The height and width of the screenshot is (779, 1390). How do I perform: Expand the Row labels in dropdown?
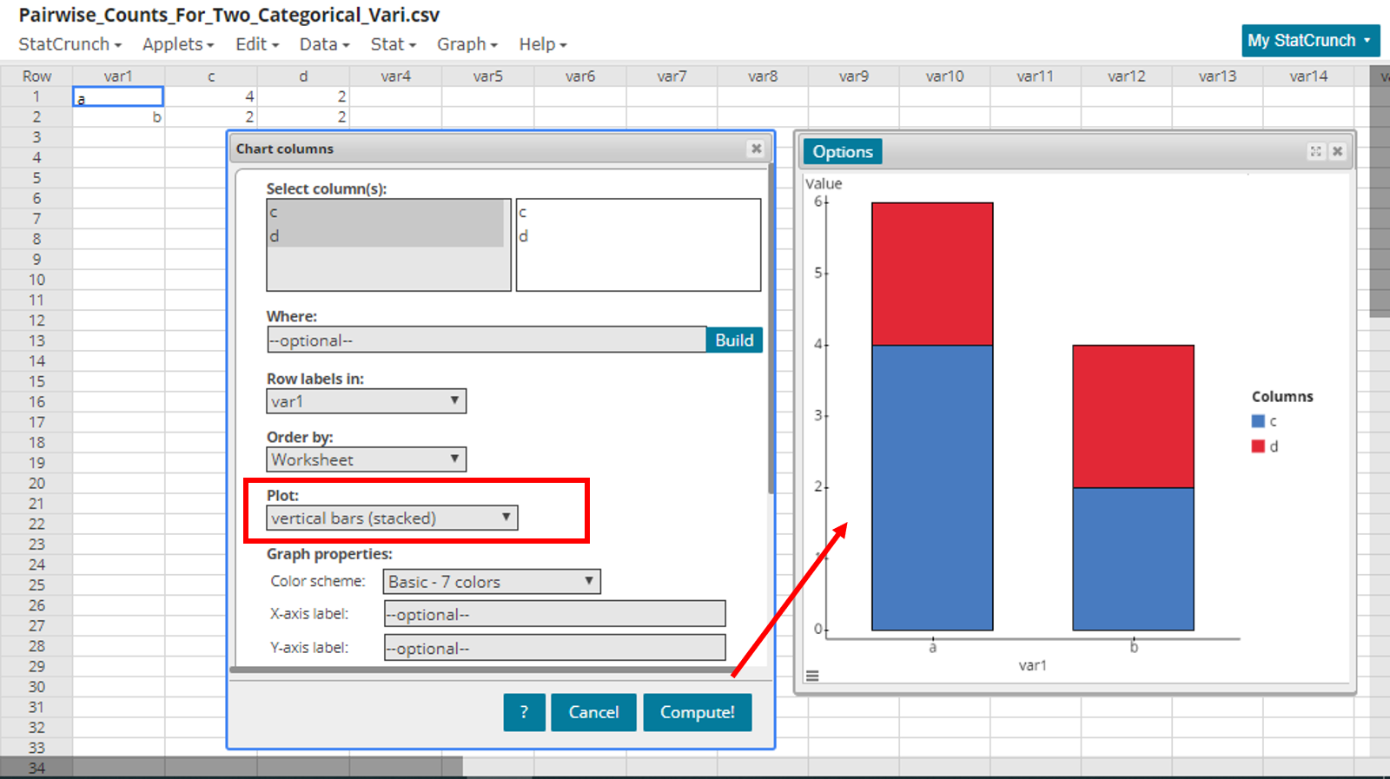pos(366,401)
